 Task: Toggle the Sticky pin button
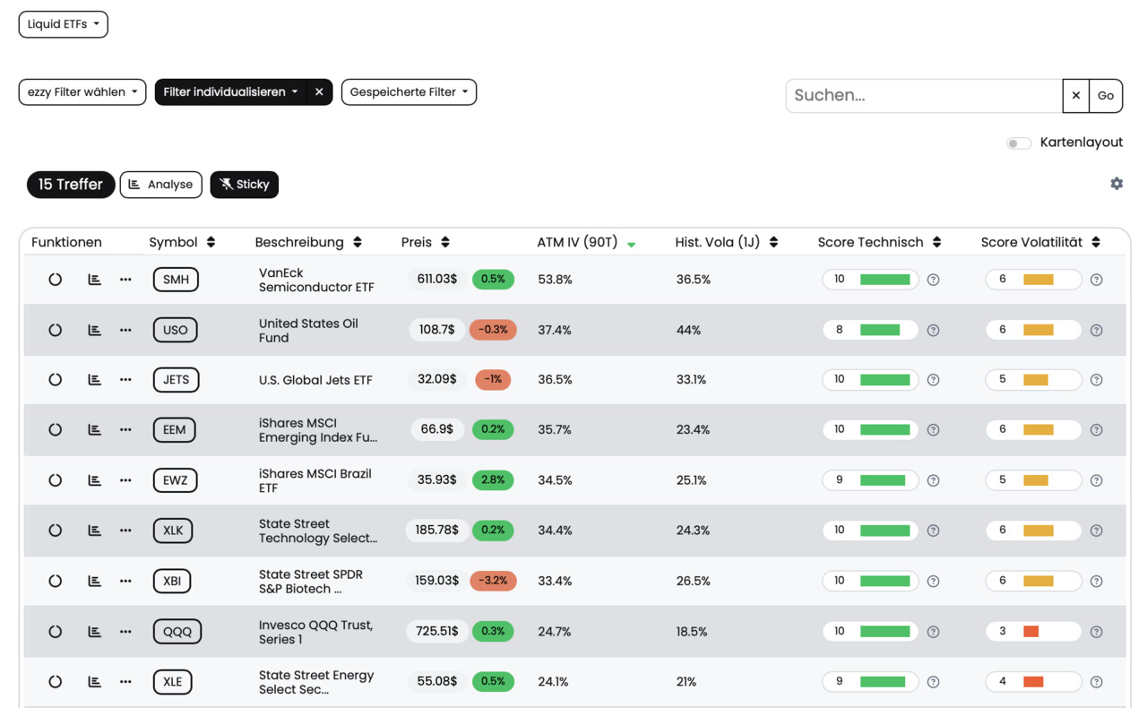pyautogui.click(x=245, y=185)
